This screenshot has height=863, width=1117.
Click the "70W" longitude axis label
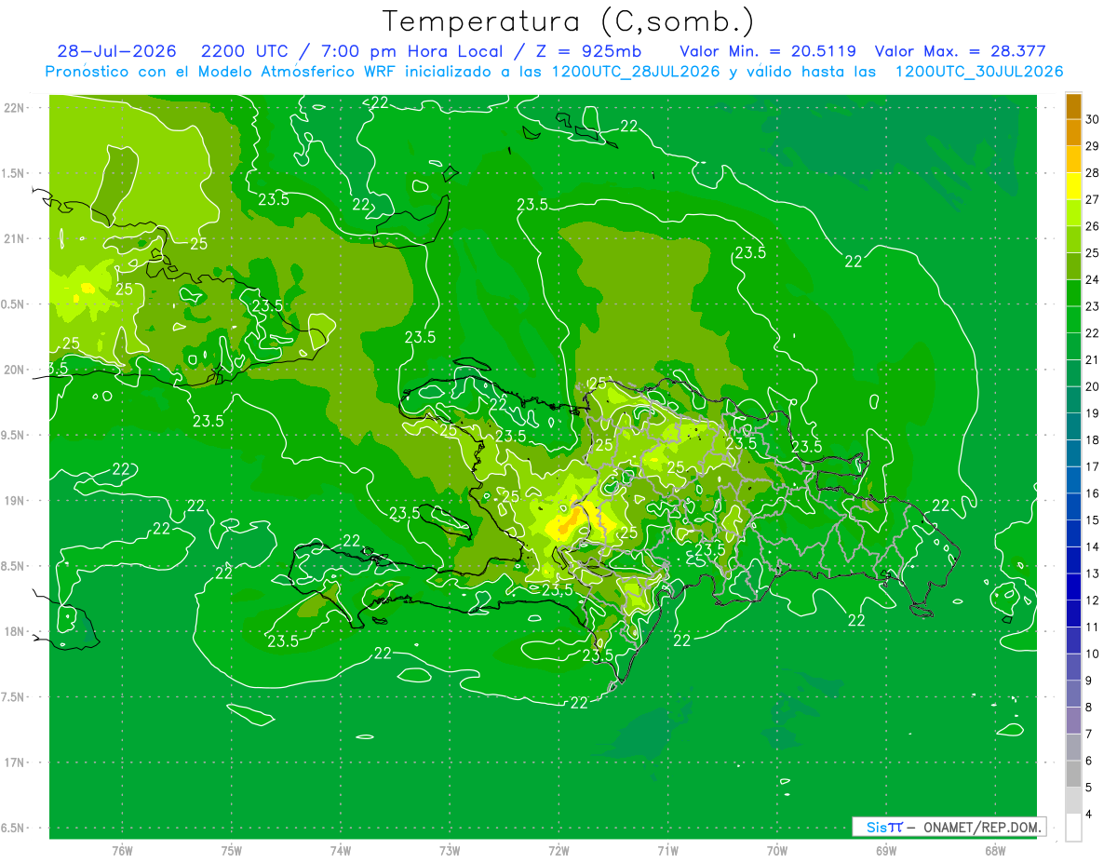777,850
